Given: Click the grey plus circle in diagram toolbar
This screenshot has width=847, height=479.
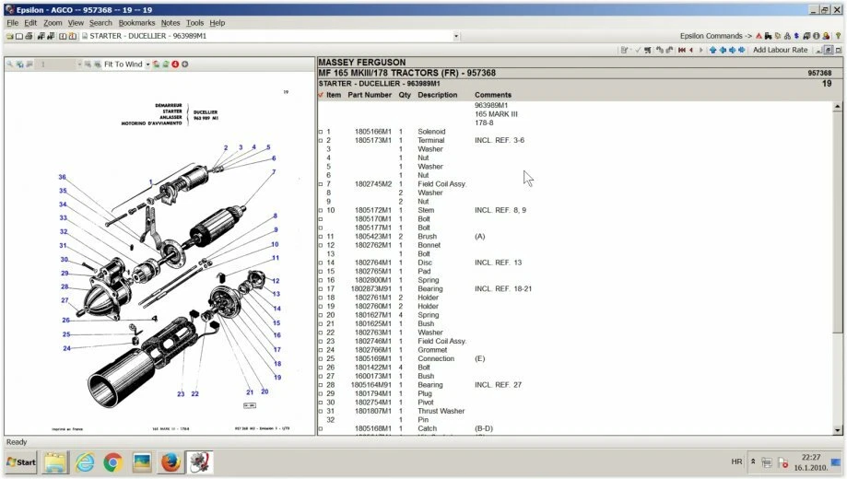Looking at the screenshot, I should point(184,64).
